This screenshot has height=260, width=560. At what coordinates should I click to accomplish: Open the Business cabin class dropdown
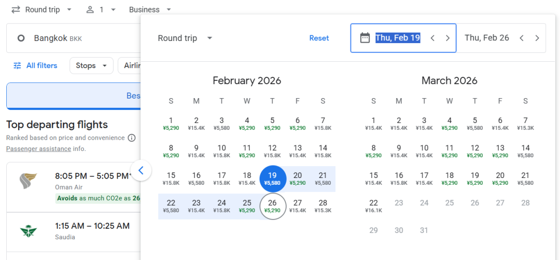click(150, 10)
